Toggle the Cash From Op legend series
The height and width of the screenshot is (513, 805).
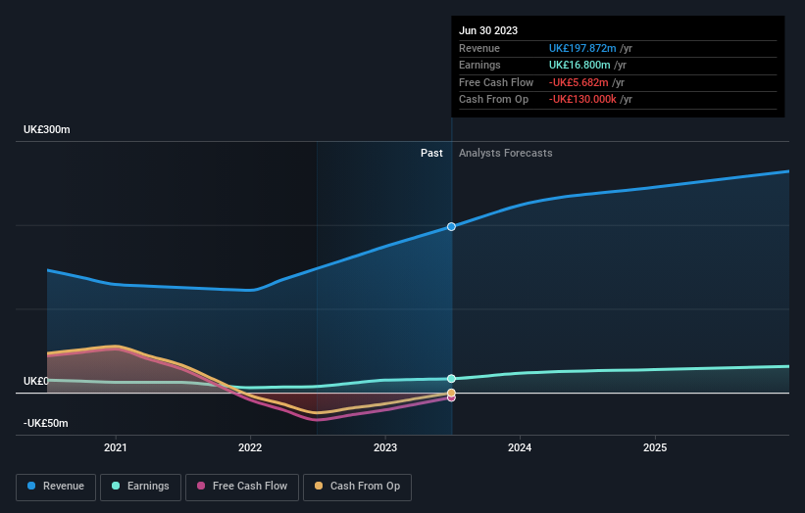[x=357, y=487]
